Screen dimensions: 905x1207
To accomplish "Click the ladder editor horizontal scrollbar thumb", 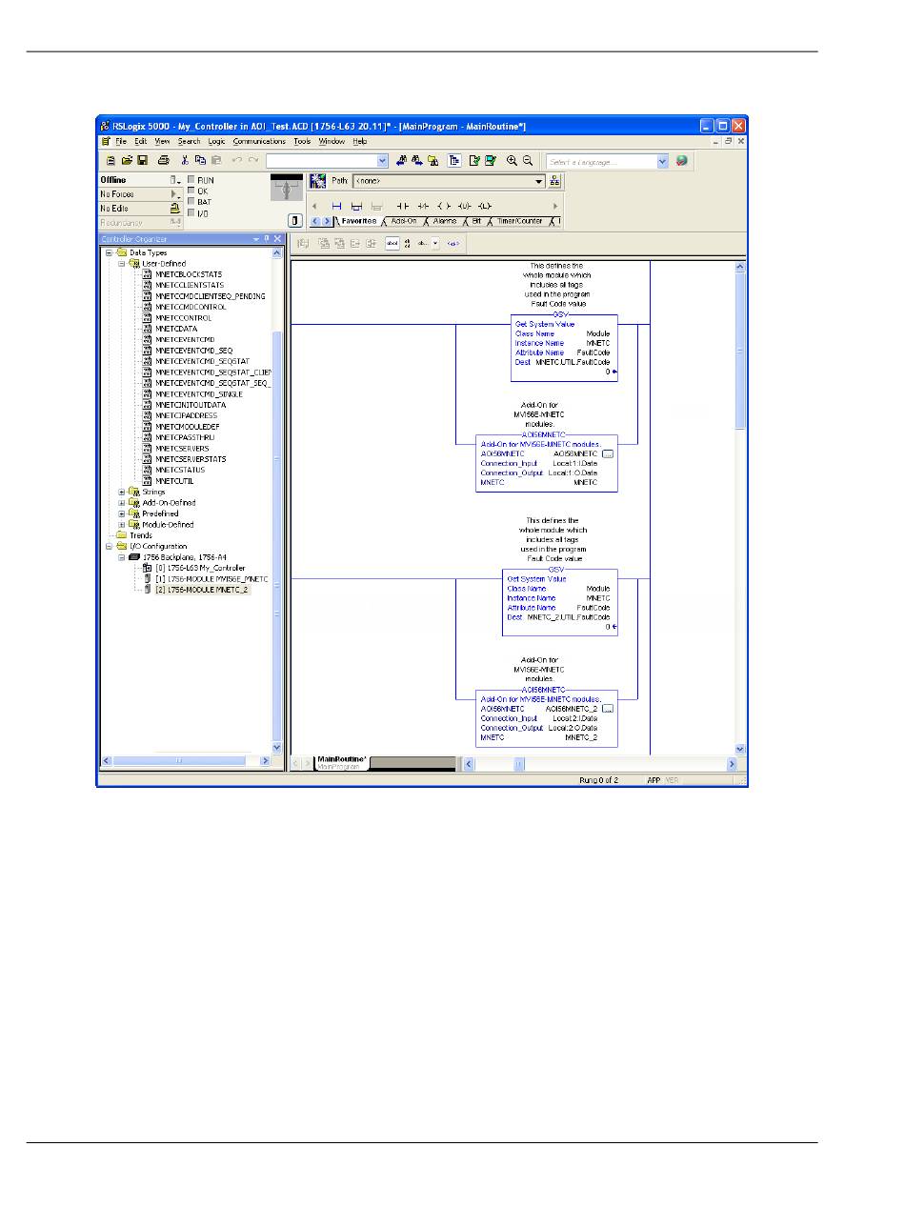I will (519, 764).
